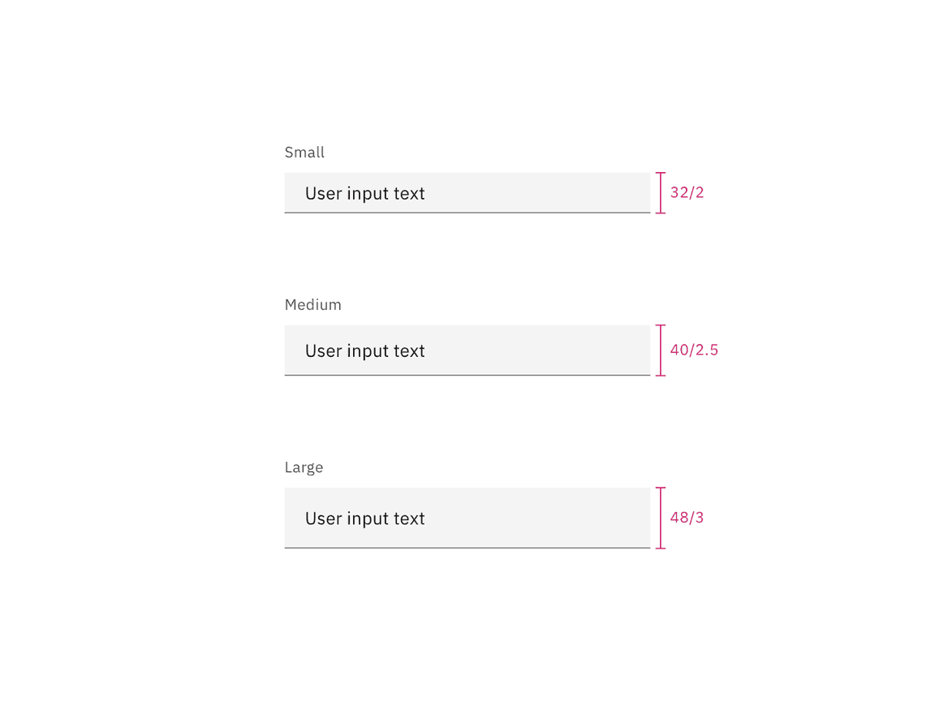Select the placeholder text in the Medium input
The width and height of the screenshot is (935, 701).
tap(364, 350)
